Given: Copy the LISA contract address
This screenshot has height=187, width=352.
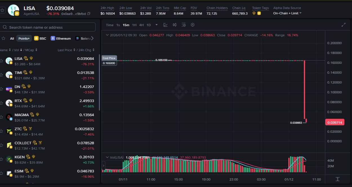Looking at the screenshot, I should pos(89,13).
